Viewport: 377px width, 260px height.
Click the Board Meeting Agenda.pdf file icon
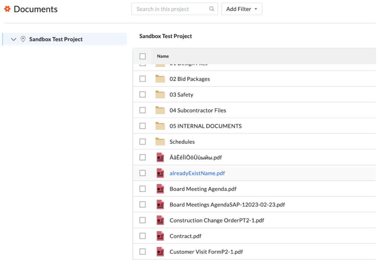(x=160, y=189)
